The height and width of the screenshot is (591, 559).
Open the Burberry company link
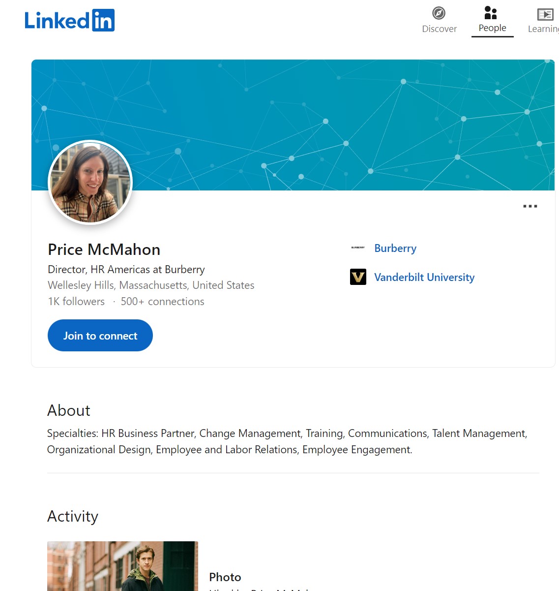point(395,248)
